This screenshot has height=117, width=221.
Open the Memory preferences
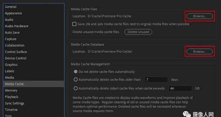coord(11,90)
